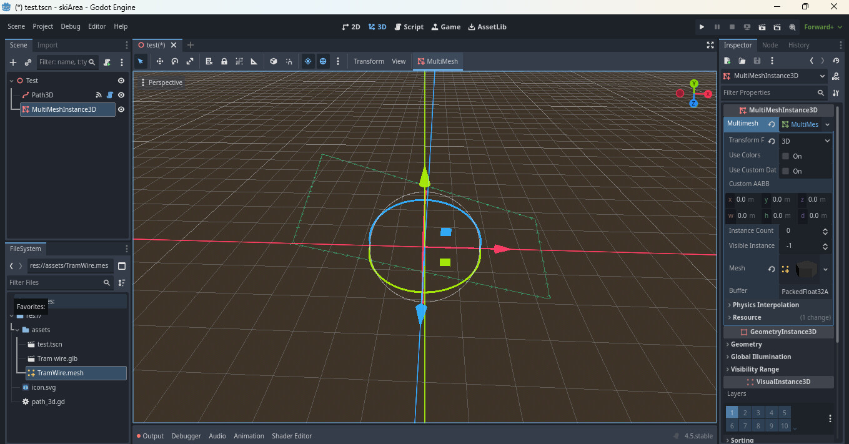Click the lock selected node icon
Screen dimensions: 849x444
224,61
